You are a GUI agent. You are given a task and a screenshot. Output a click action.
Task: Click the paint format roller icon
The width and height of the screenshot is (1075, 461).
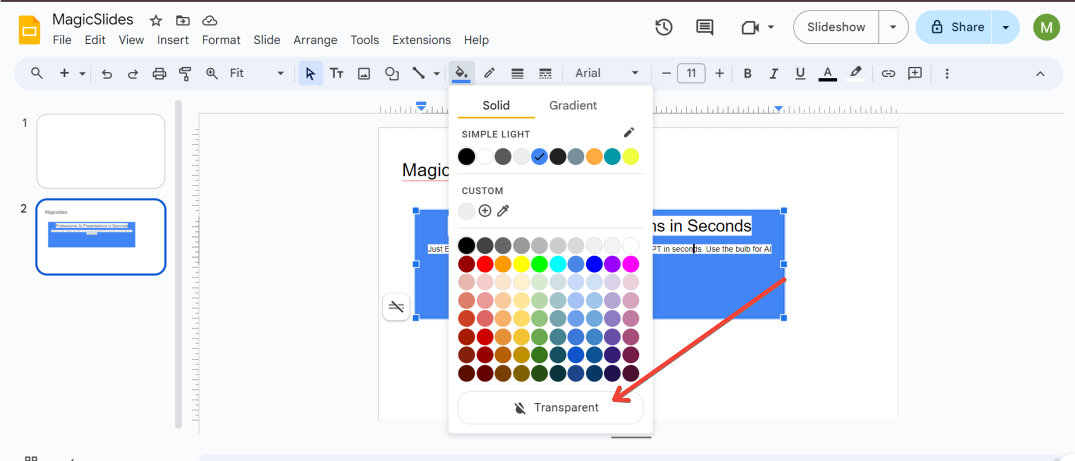coord(185,73)
